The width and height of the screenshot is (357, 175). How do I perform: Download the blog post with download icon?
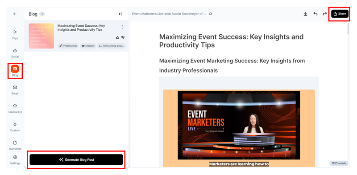[x=306, y=14]
